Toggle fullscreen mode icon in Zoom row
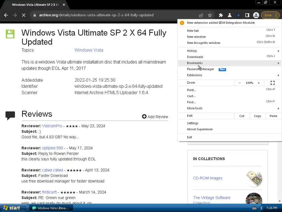282x212 pixels. click(x=272, y=83)
